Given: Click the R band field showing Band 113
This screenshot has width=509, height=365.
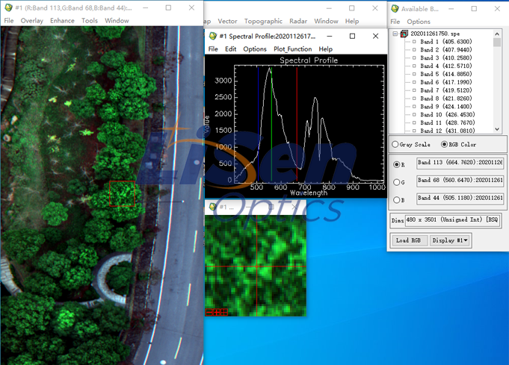Looking at the screenshot, I should click(x=460, y=163).
